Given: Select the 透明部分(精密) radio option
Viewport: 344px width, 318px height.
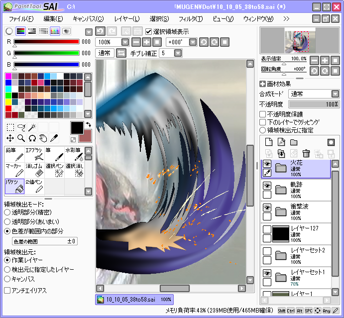Looking at the screenshot, I should pos(7,212).
